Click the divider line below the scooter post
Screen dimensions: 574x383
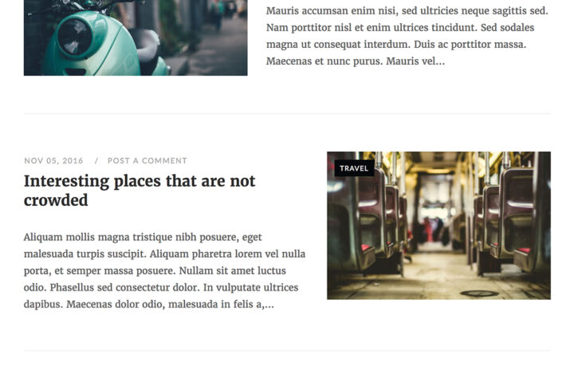[x=287, y=113]
